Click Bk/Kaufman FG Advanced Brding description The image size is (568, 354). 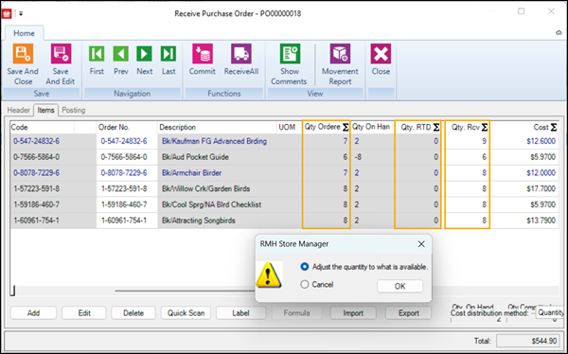click(x=214, y=141)
